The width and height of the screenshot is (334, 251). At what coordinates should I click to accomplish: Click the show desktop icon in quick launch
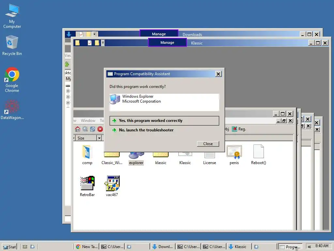[x=25, y=247]
